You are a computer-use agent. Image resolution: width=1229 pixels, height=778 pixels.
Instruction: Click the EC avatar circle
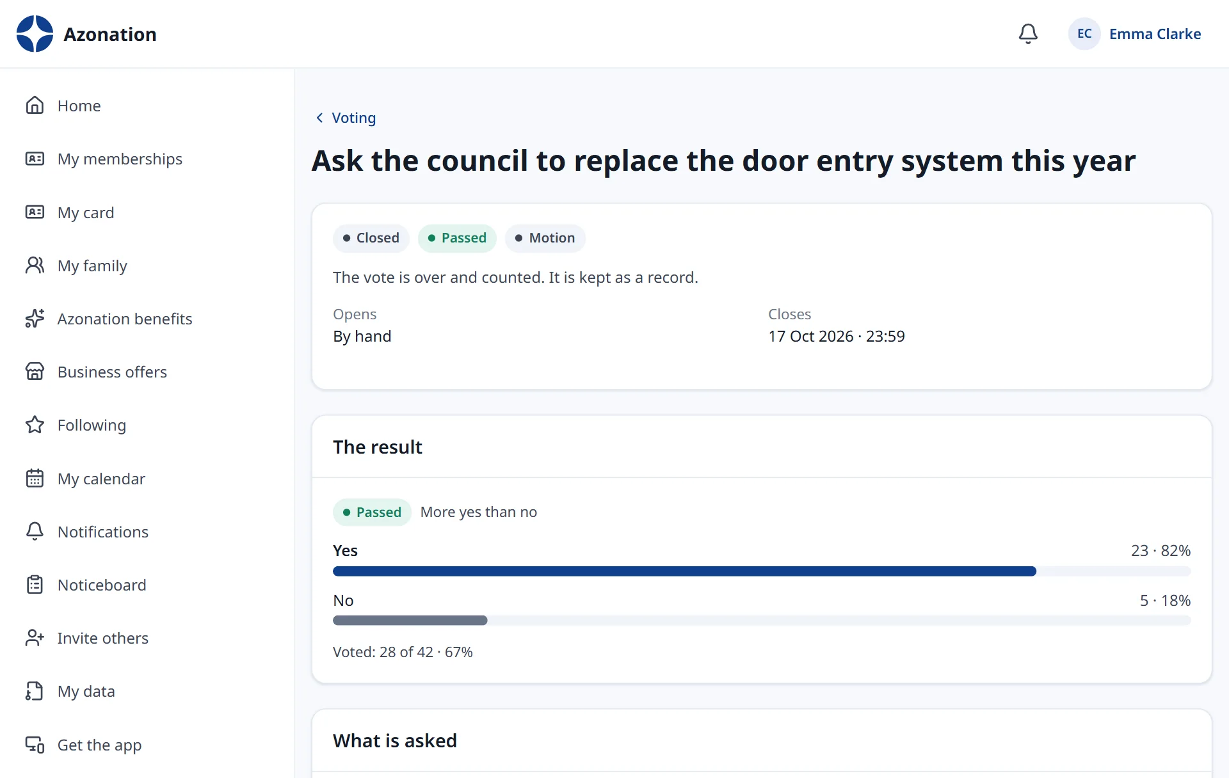[1084, 34]
